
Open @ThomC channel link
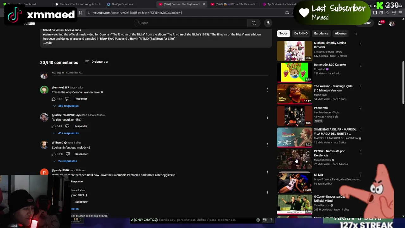pyautogui.click(x=58, y=143)
